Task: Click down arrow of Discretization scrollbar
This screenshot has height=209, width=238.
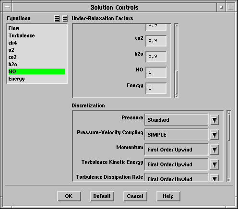Action: pyautogui.click(x=229, y=180)
